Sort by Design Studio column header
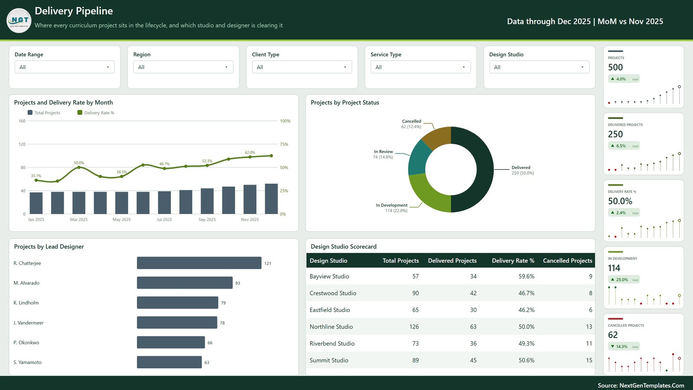The image size is (693, 390). click(328, 261)
